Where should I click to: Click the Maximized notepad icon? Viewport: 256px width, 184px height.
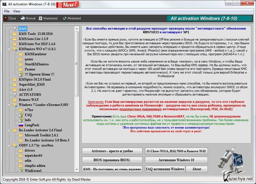point(41,18)
